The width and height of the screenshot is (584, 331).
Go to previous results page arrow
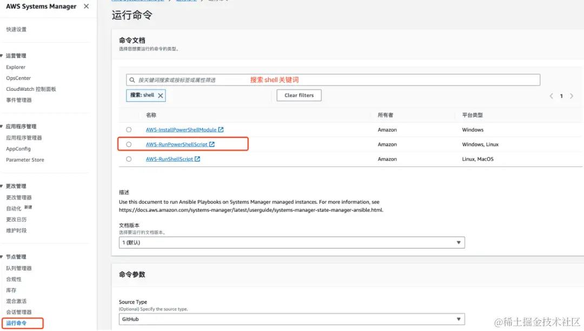(551, 96)
